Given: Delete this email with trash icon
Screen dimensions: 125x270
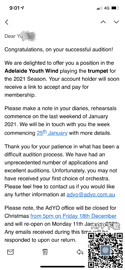Looking at the screenshot, I should pyautogui.click(x=45, y=252).
